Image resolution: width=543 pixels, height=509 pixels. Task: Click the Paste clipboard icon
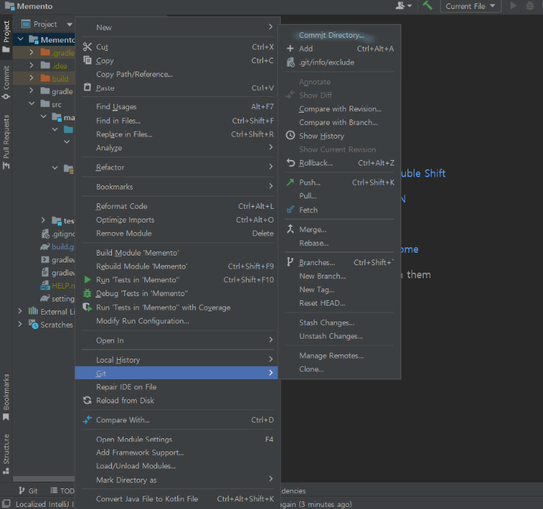tap(87, 87)
